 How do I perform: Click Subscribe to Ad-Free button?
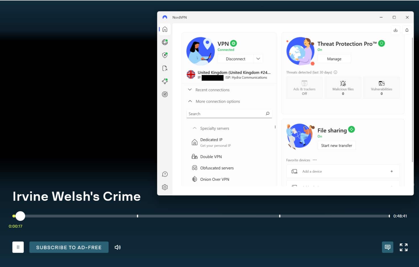point(69,247)
